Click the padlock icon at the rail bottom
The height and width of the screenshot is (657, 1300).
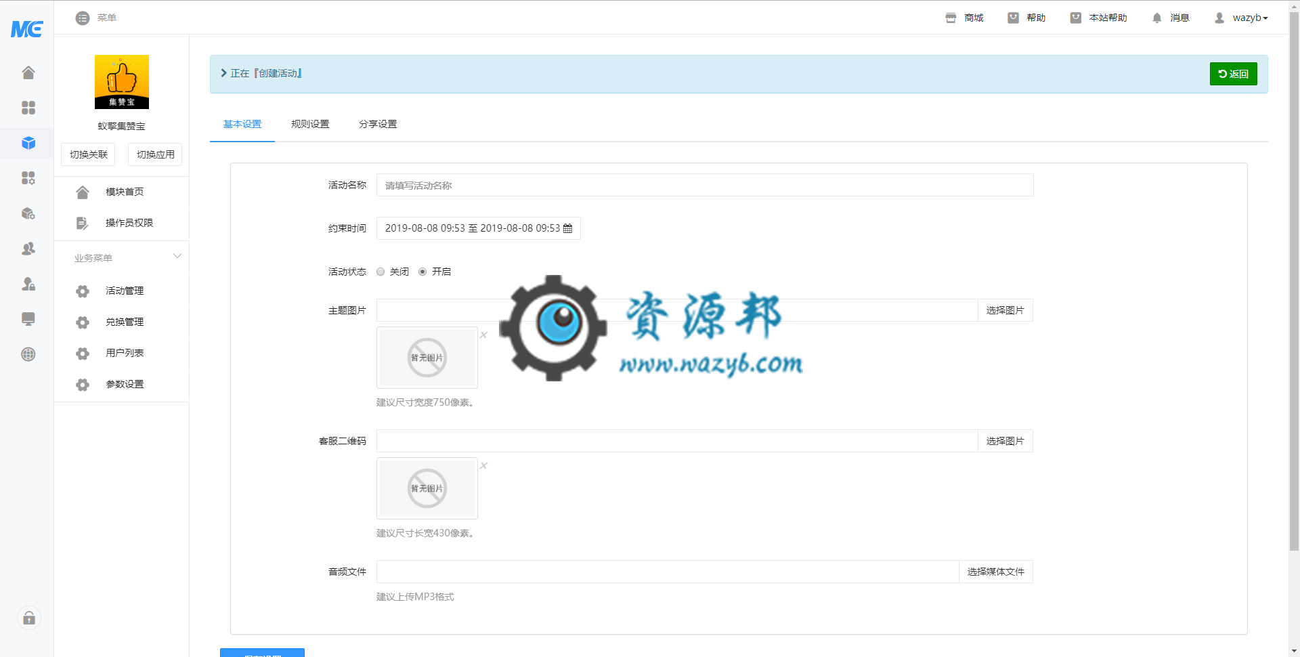point(29,618)
